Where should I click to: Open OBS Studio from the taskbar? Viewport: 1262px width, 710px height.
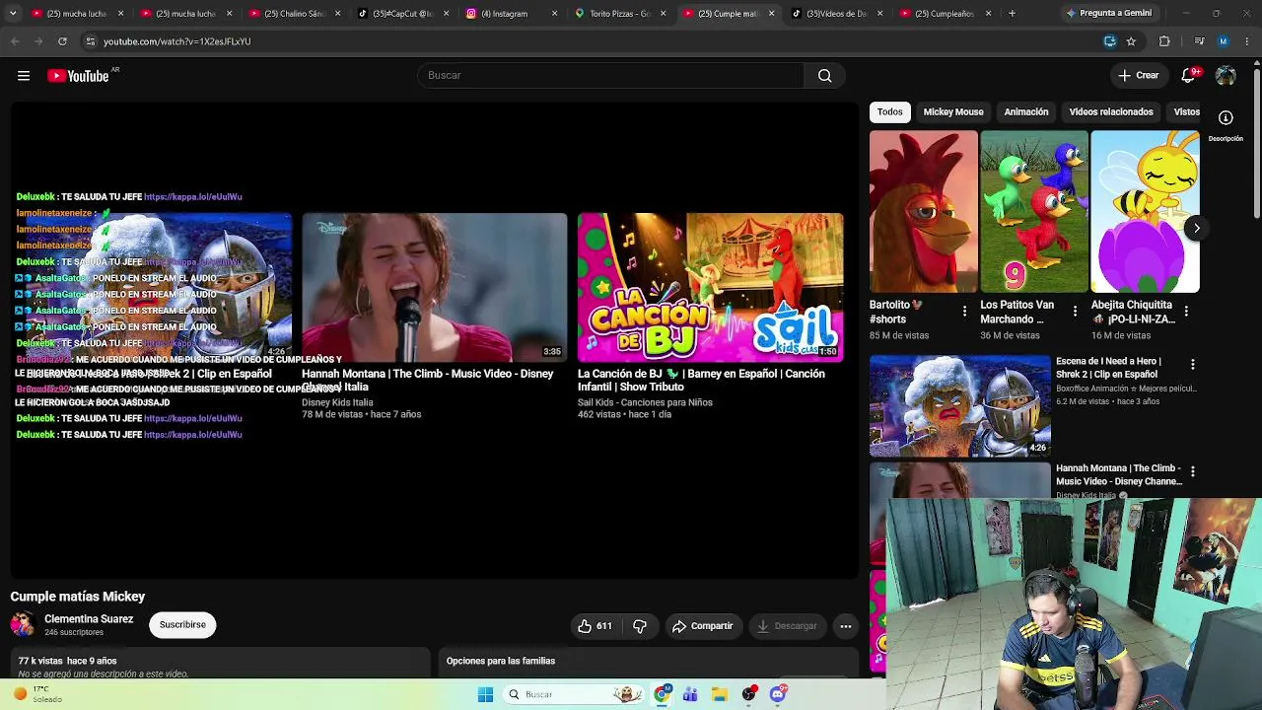pyautogui.click(x=749, y=694)
